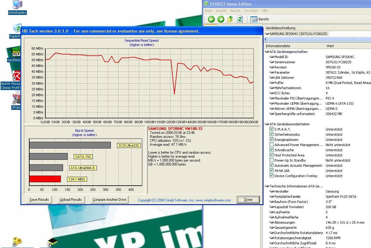This screenshot has width=371, height=248.
Task: Click the Refresh icon in EVEREST toolbar
Action: [240, 19]
